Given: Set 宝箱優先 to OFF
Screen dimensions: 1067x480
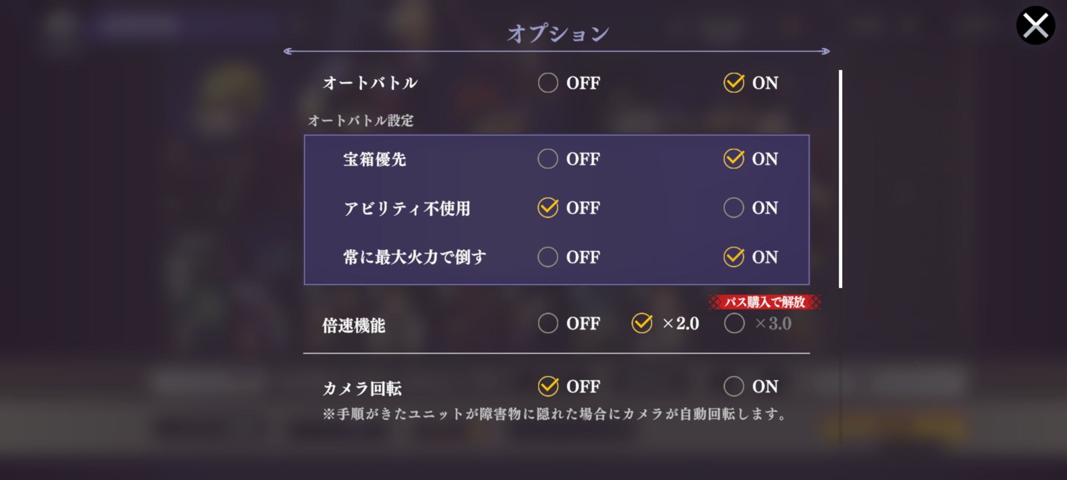Looking at the screenshot, I should pos(569,159).
